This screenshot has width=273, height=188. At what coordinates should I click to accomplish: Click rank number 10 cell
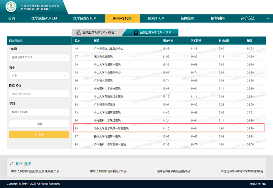76,48
